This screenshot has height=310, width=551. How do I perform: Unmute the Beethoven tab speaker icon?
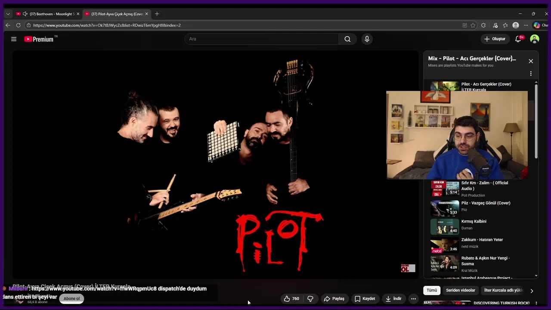click(25, 14)
